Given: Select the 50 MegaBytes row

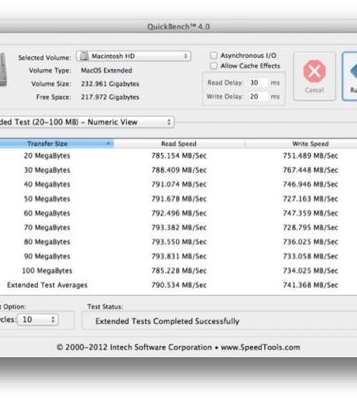Looking at the screenshot, I should (178, 199).
